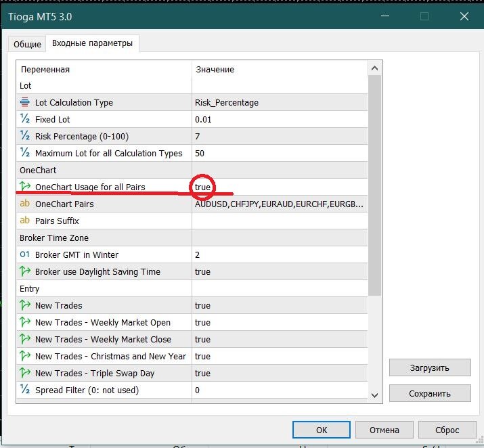Image resolution: width=484 pixels, height=448 pixels.
Task: Select the OneChart group header row
Action: 192,170
